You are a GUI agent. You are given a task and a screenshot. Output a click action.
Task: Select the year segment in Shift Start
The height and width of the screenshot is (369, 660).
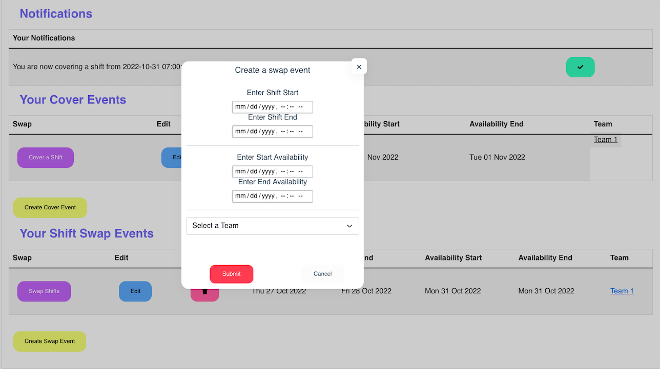(268, 107)
